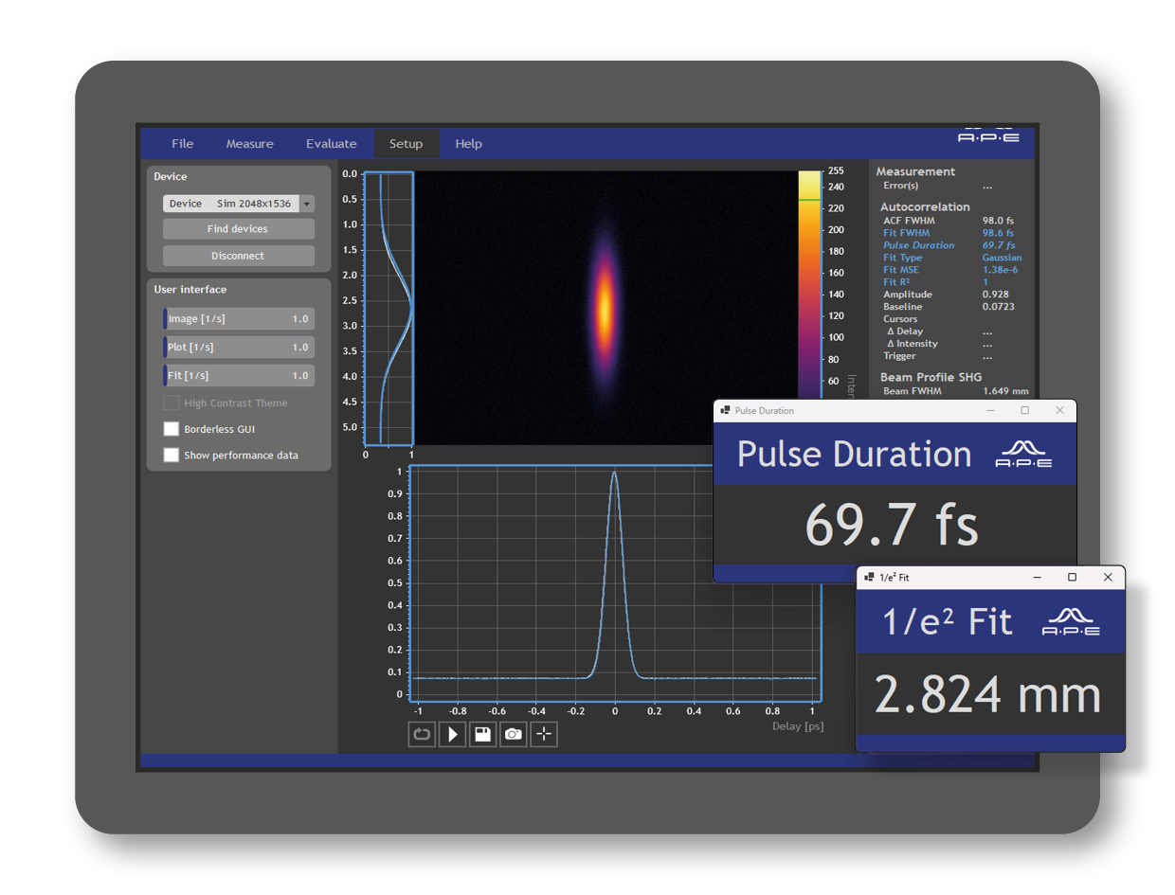This screenshot has width=1175, height=895.
Task: Switch to the Measure menu
Action: [x=249, y=143]
